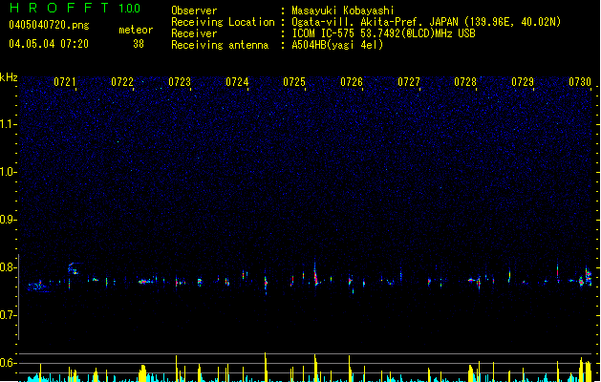Click the "Receiving Location" label
Viewport: 601px width, 382px height.
click(x=223, y=22)
